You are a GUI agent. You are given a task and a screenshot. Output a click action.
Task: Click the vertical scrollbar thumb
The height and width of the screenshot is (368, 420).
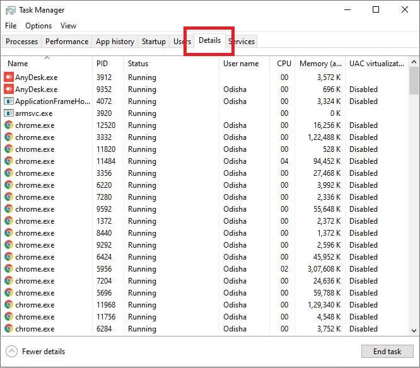414,81
